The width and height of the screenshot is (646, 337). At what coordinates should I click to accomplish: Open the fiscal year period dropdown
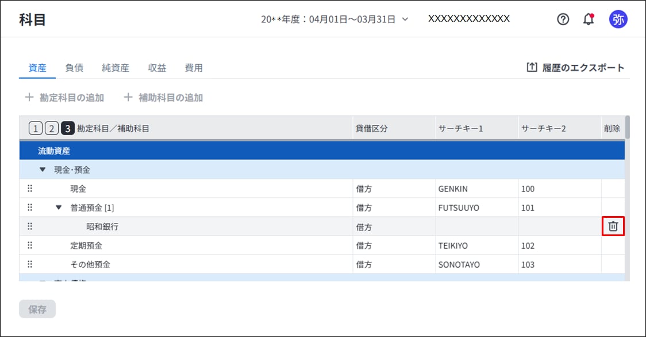click(x=334, y=19)
